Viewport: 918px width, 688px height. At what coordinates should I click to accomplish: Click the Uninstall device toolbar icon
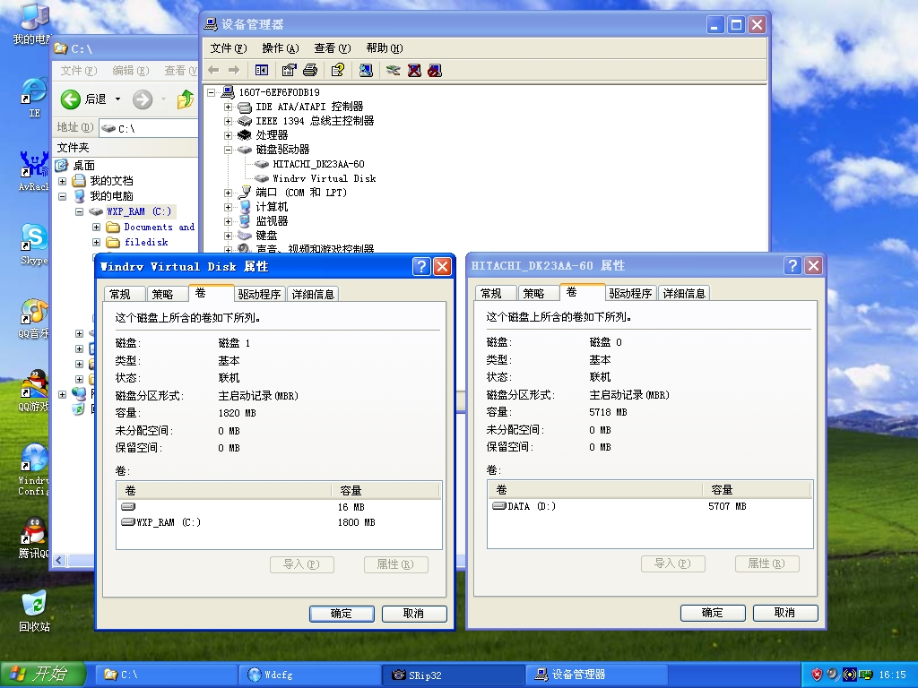tap(414, 70)
